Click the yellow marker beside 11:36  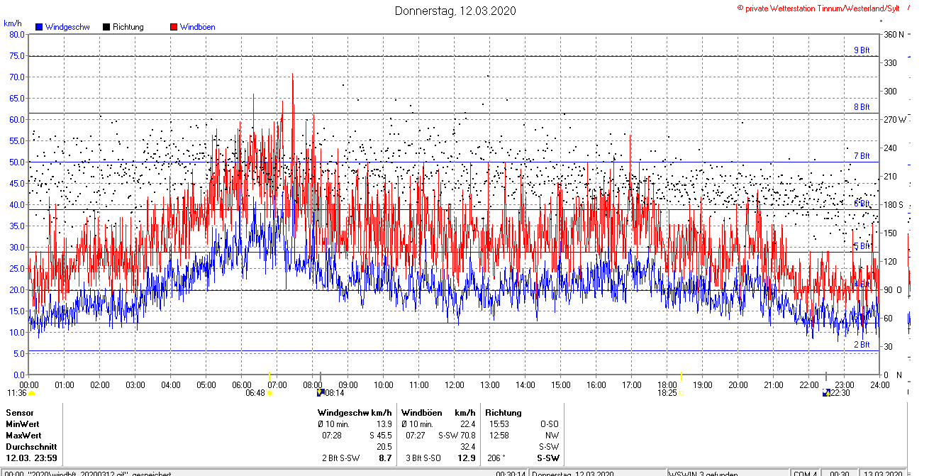point(31,392)
